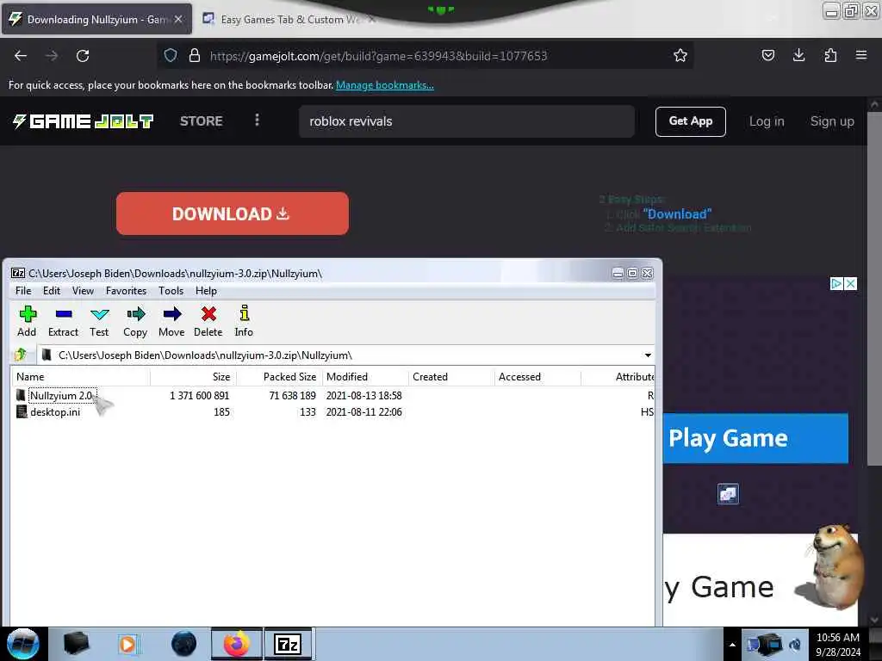The width and height of the screenshot is (882, 661).
Task: Open the Windows Start button
Action: (x=22, y=644)
